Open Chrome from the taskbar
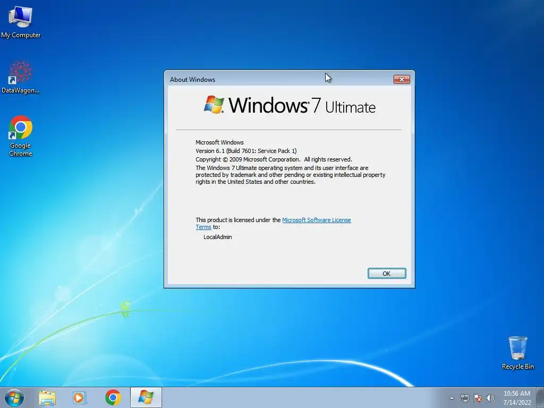The width and height of the screenshot is (544, 408). point(113,397)
